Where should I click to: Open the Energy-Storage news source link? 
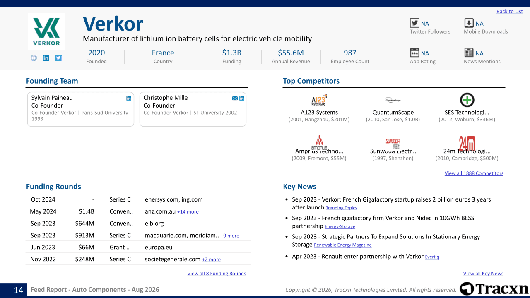(x=340, y=227)
